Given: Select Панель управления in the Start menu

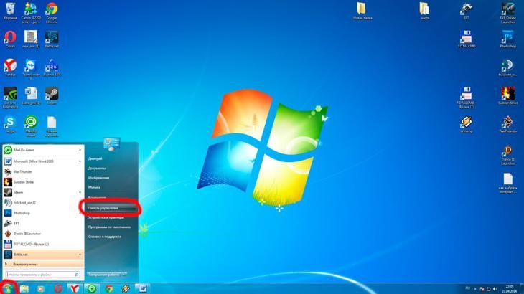Looking at the screenshot, I should (x=111, y=208).
